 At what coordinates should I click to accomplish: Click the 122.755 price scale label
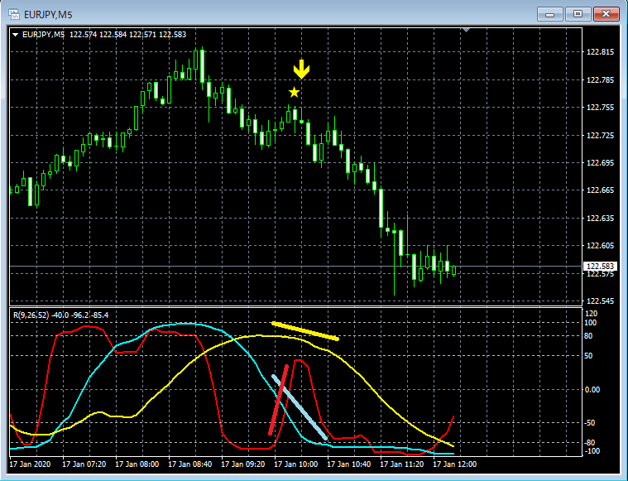600,107
